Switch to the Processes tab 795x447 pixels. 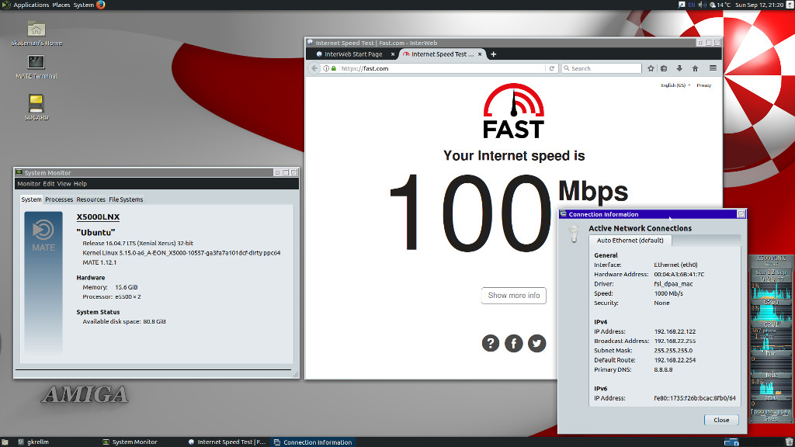coord(59,199)
